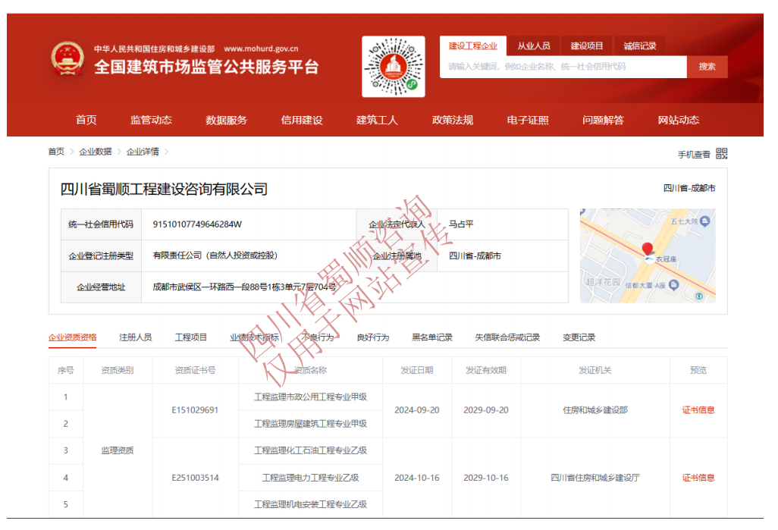Click the 工程监理市政公用工程专业甲级 row
Viewport: 778px width, 530px height.
pos(311,397)
